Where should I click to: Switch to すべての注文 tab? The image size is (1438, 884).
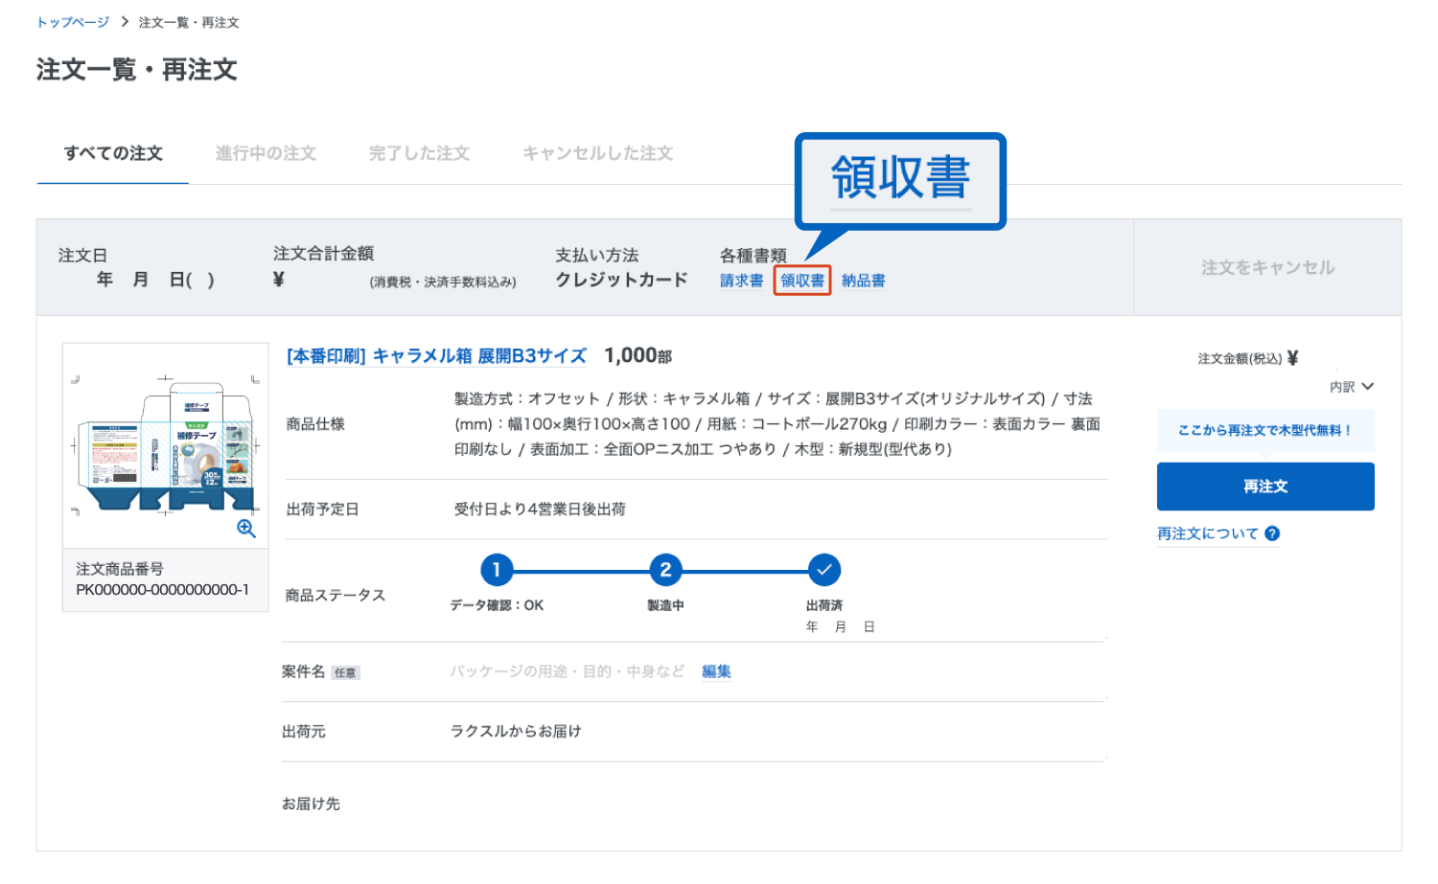point(113,153)
